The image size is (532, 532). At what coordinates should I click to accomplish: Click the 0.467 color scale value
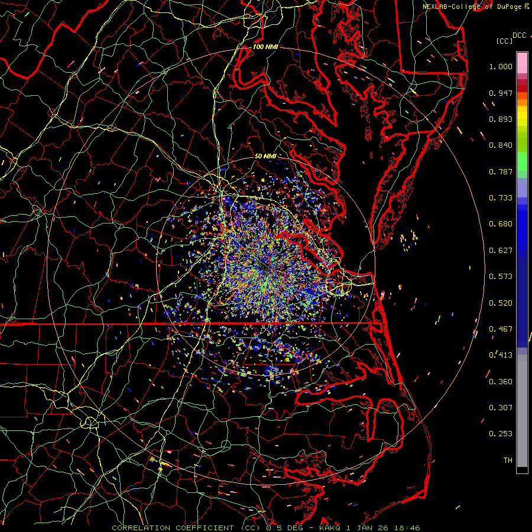pyautogui.click(x=501, y=329)
